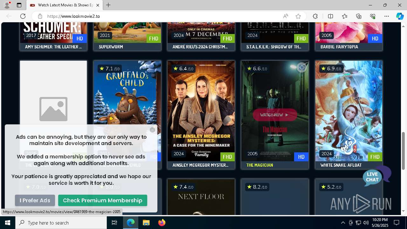Click the I Prefer Ads button
Image resolution: width=407 pixels, height=229 pixels.
point(35,200)
